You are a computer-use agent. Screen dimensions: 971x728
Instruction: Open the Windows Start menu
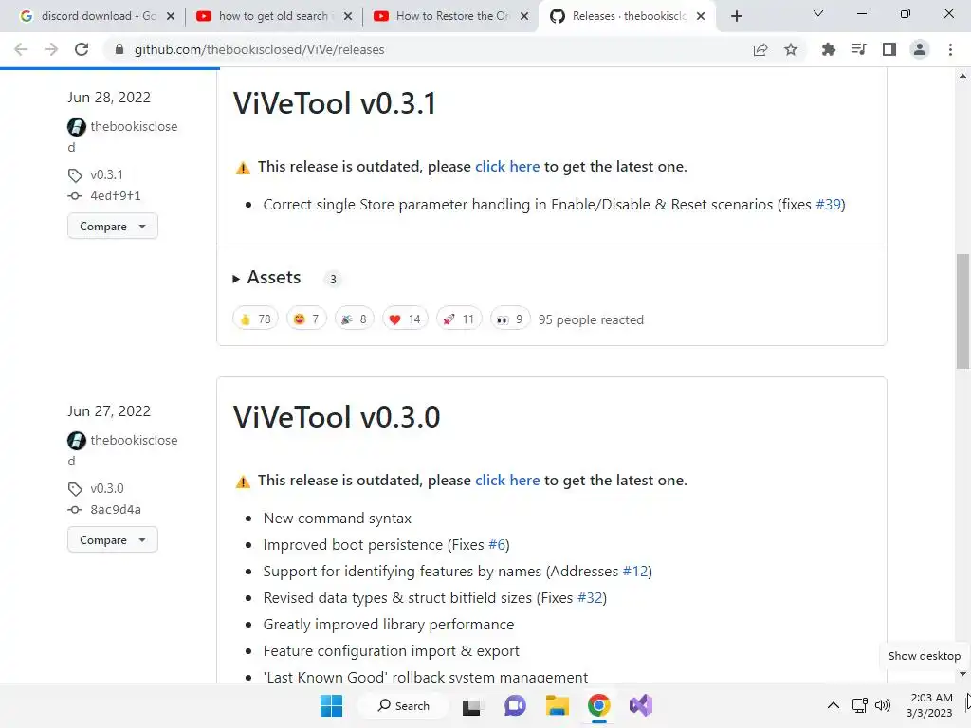click(331, 705)
